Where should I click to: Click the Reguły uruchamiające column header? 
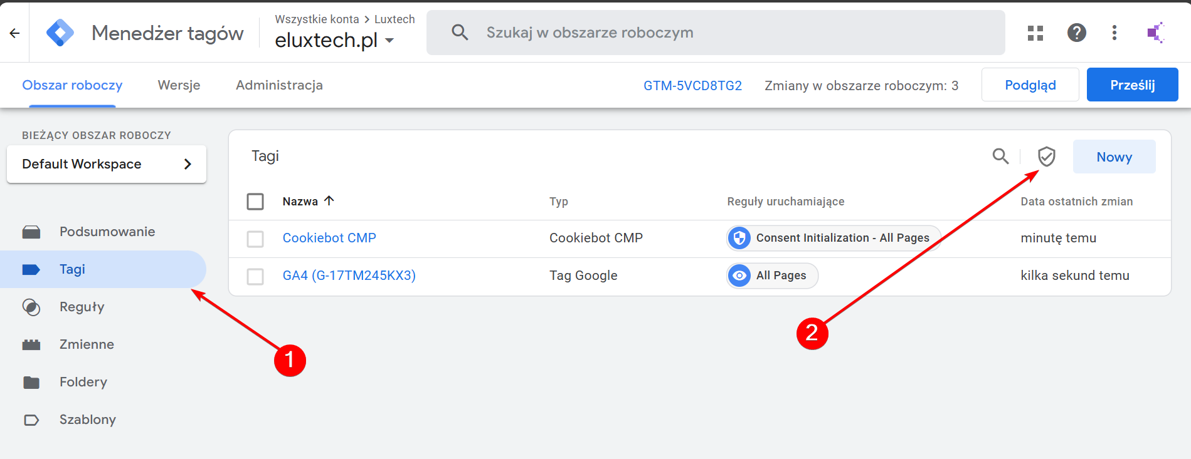pyautogui.click(x=786, y=202)
